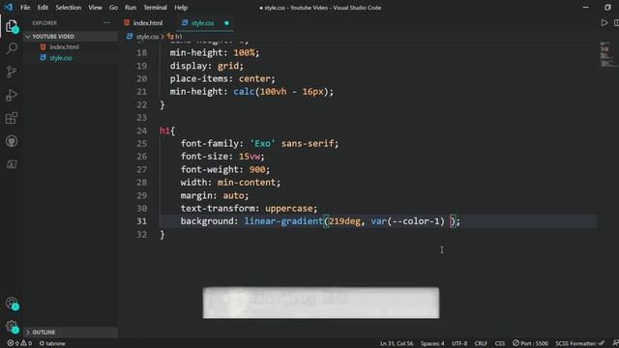Click the CSS file icon in style.css tab
Viewport: 619px width, 348px height.
pos(185,23)
